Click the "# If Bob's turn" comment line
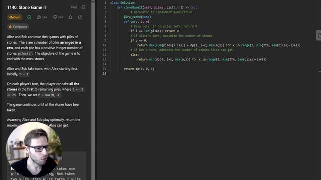The height and width of the screenshot is (180, 321). [182, 50]
